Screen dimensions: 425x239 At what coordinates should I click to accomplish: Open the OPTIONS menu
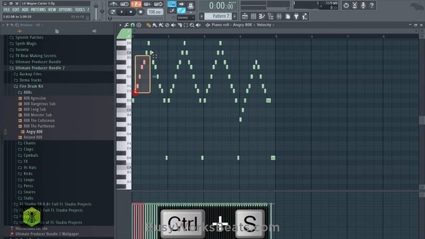(65, 9)
